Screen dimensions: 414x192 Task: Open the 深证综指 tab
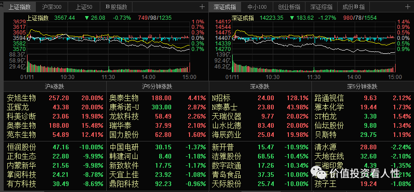coord(322,7)
